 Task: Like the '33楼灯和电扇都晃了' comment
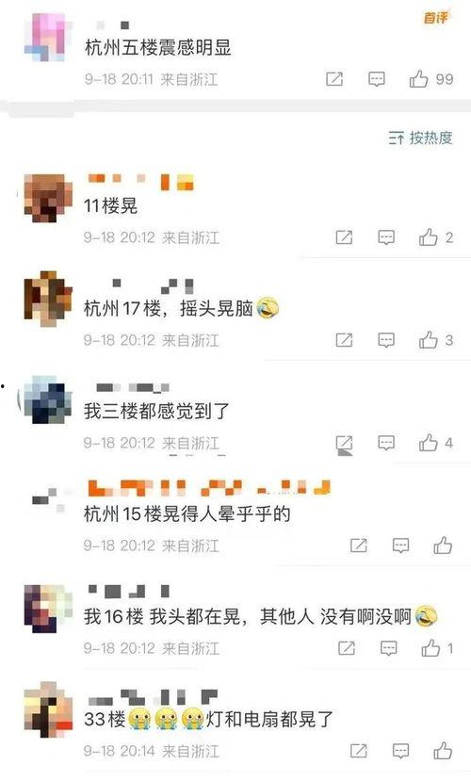pyautogui.click(x=443, y=751)
